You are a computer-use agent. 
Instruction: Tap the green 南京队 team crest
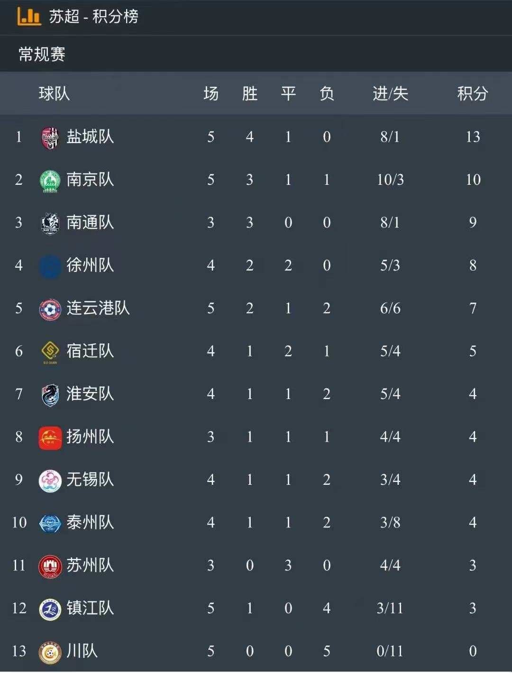(x=50, y=181)
